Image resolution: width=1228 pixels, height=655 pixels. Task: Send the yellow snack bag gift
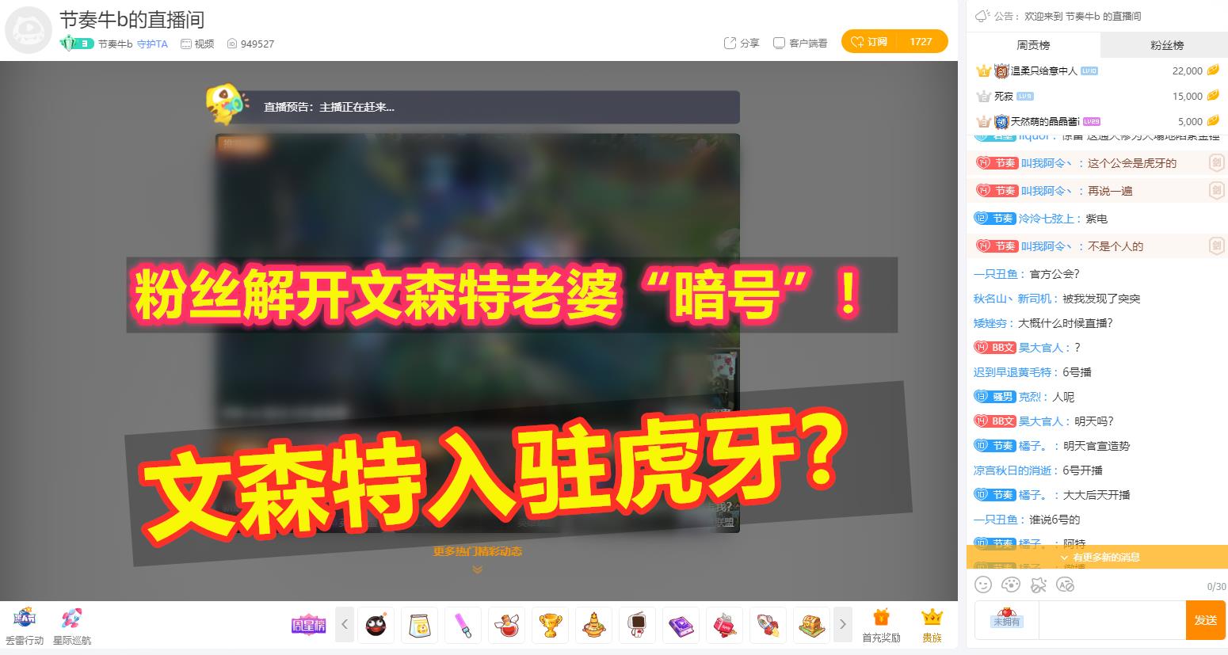click(420, 625)
